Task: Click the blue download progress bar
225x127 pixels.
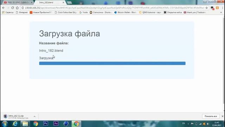Action: tap(112, 64)
